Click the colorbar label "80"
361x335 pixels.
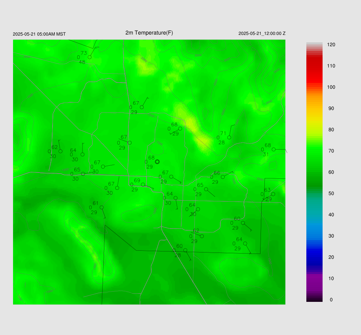[331, 130]
